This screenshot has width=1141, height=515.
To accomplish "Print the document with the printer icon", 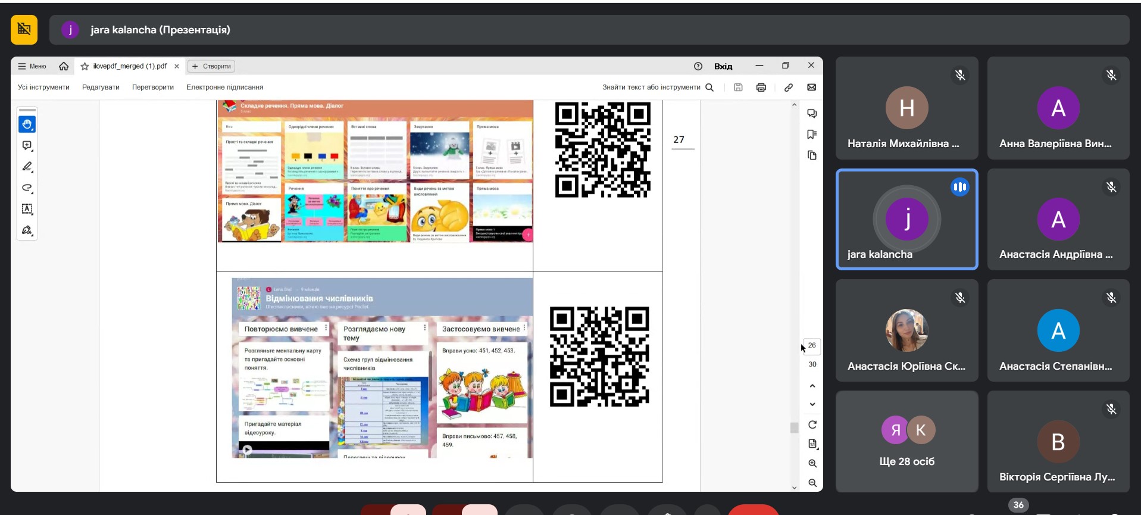I will [x=761, y=87].
